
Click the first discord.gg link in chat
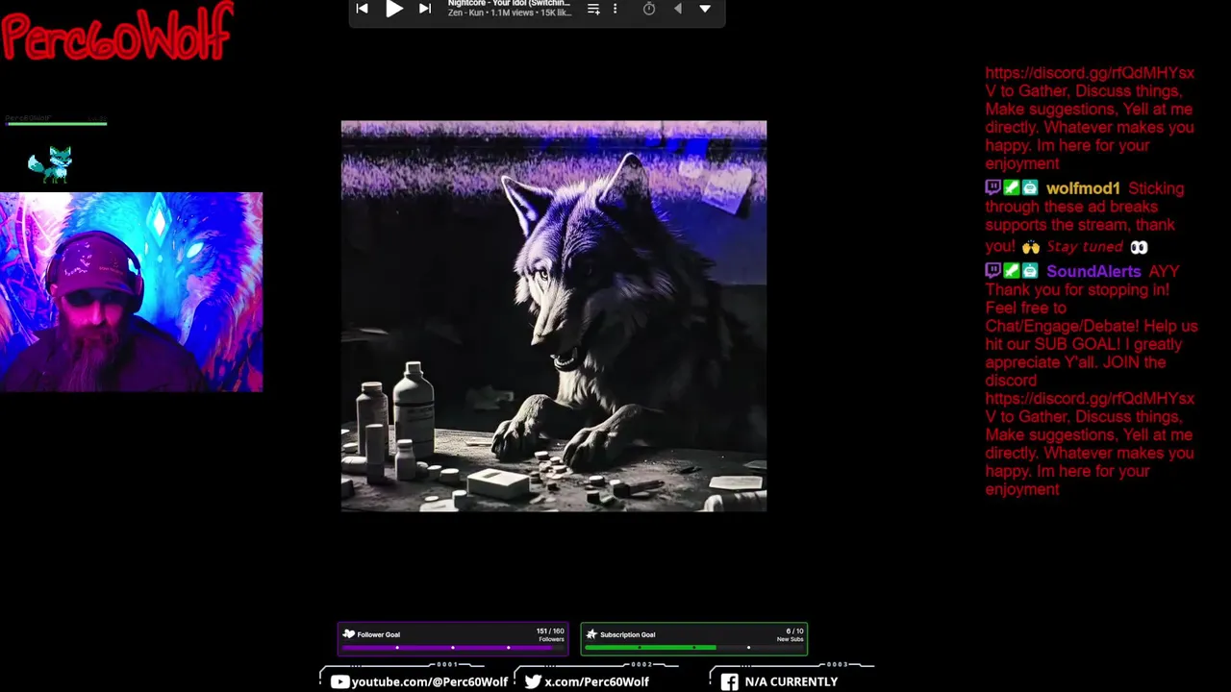click(x=1090, y=82)
